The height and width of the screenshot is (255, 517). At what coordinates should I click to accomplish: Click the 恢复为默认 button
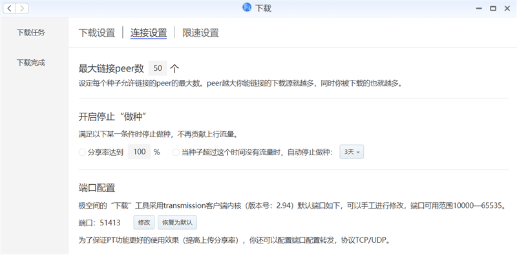click(177, 222)
